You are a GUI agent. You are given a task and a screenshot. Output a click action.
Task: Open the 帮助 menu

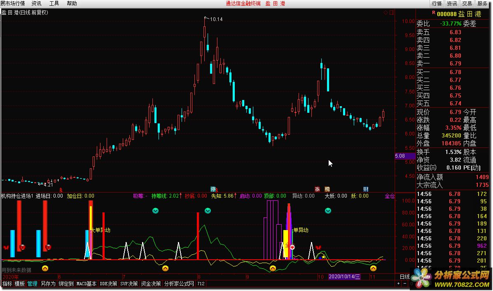72,3
